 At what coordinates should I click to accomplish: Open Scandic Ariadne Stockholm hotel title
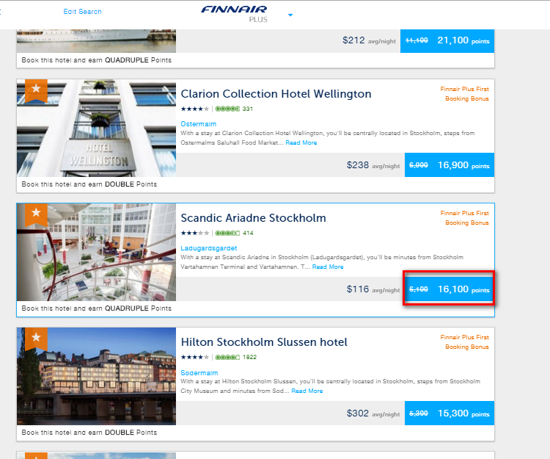[x=253, y=217]
